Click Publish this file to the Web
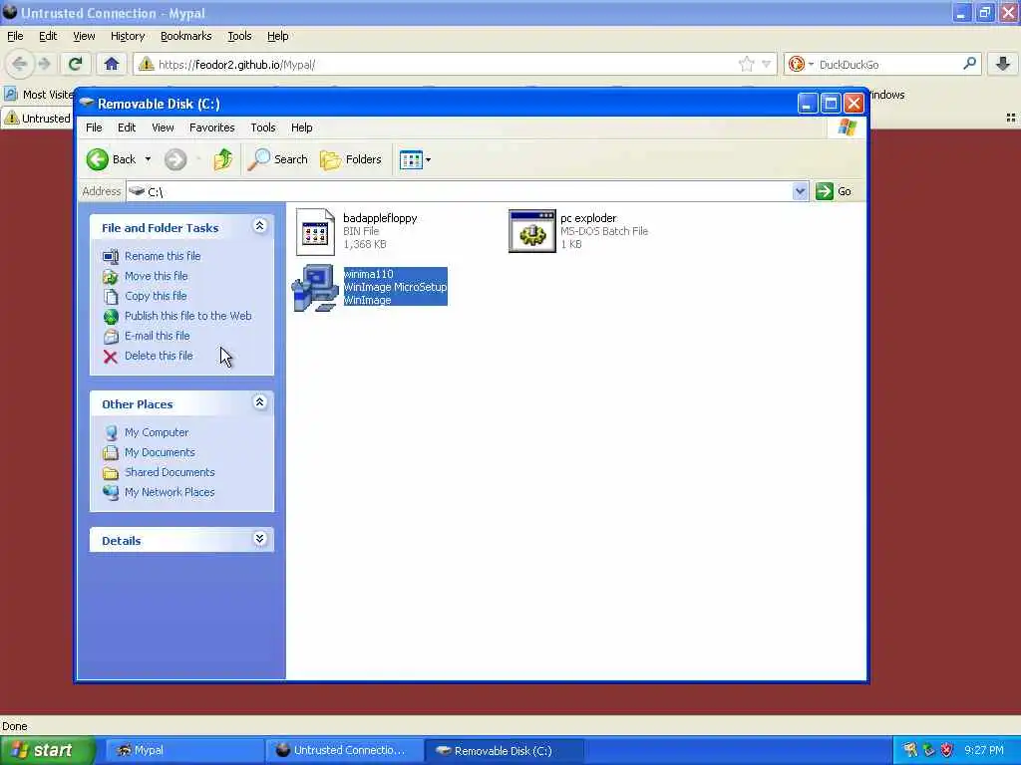This screenshot has height=765, width=1021. pos(188,316)
